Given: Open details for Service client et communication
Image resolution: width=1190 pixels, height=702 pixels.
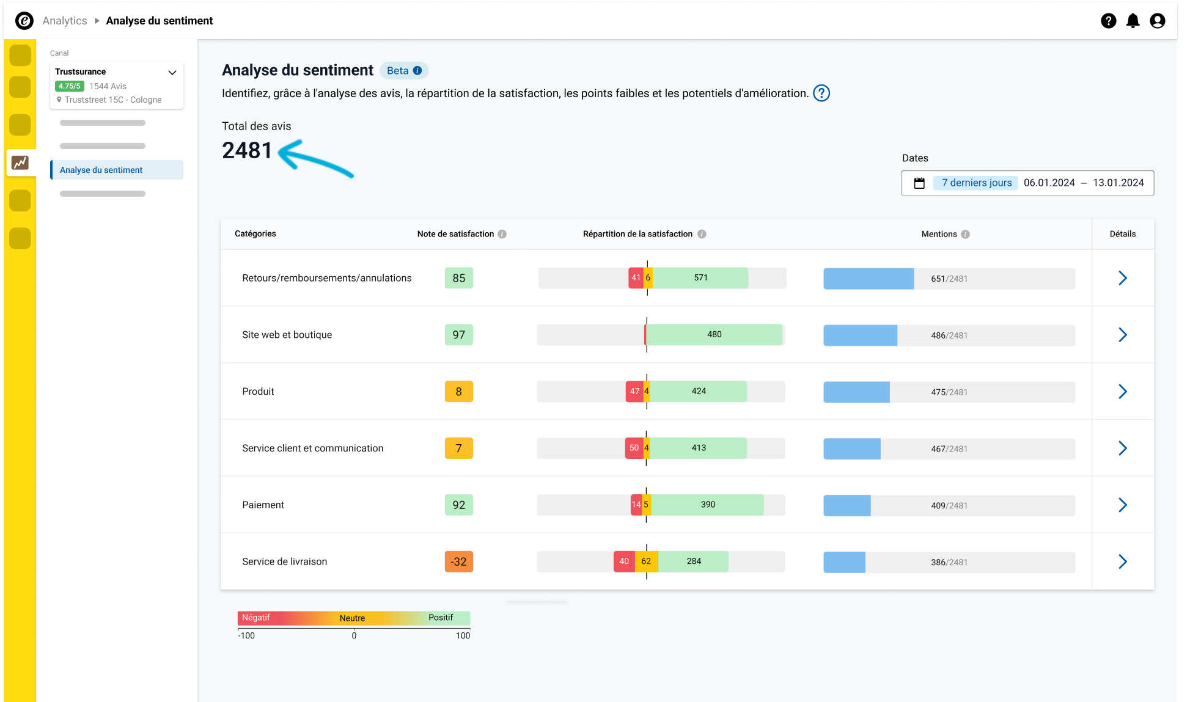Looking at the screenshot, I should [x=1123, y=448].
